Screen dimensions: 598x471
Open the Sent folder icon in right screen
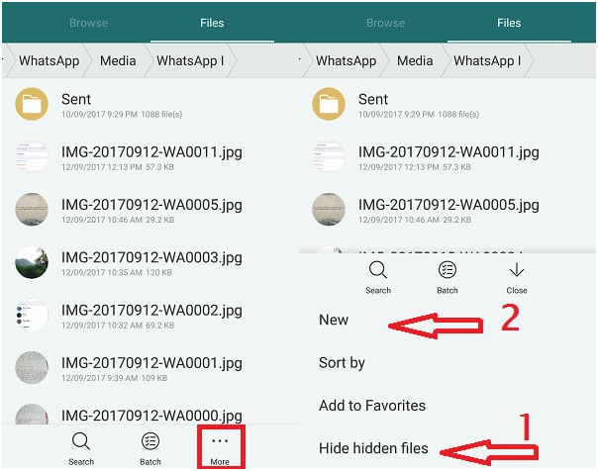[x=329, y=104]
